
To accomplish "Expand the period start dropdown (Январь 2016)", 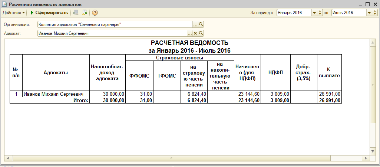I will [x=314, y=13].
